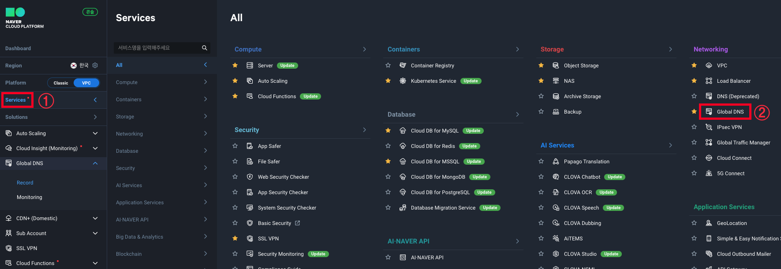The image size is (781, 269).
Task: Click the Backup service icon
Action: click(556, 111)
